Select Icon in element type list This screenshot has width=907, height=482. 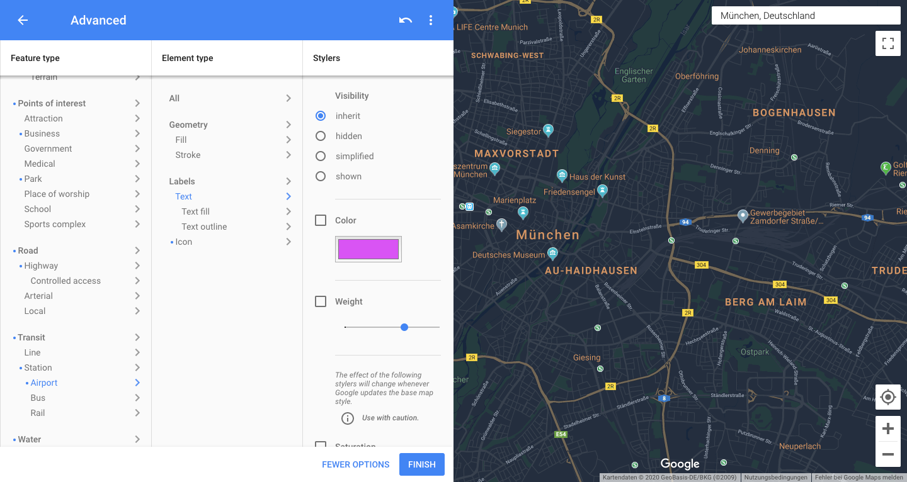click(x=184, y=242)
